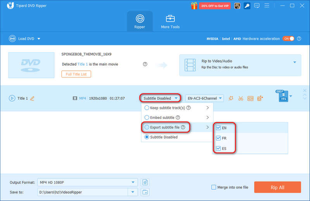Open Keep subtitle track help icon
The image size is (310, 201).
188,108
